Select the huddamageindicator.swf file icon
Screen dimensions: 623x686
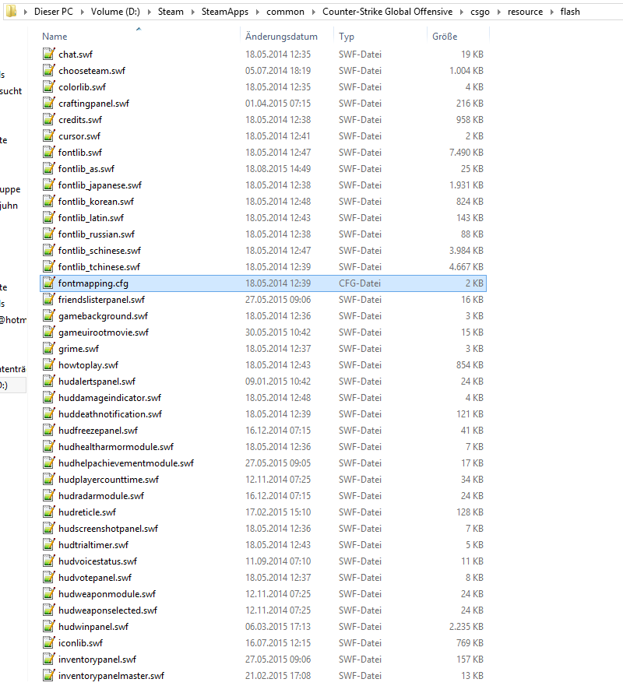coord(49,397)
